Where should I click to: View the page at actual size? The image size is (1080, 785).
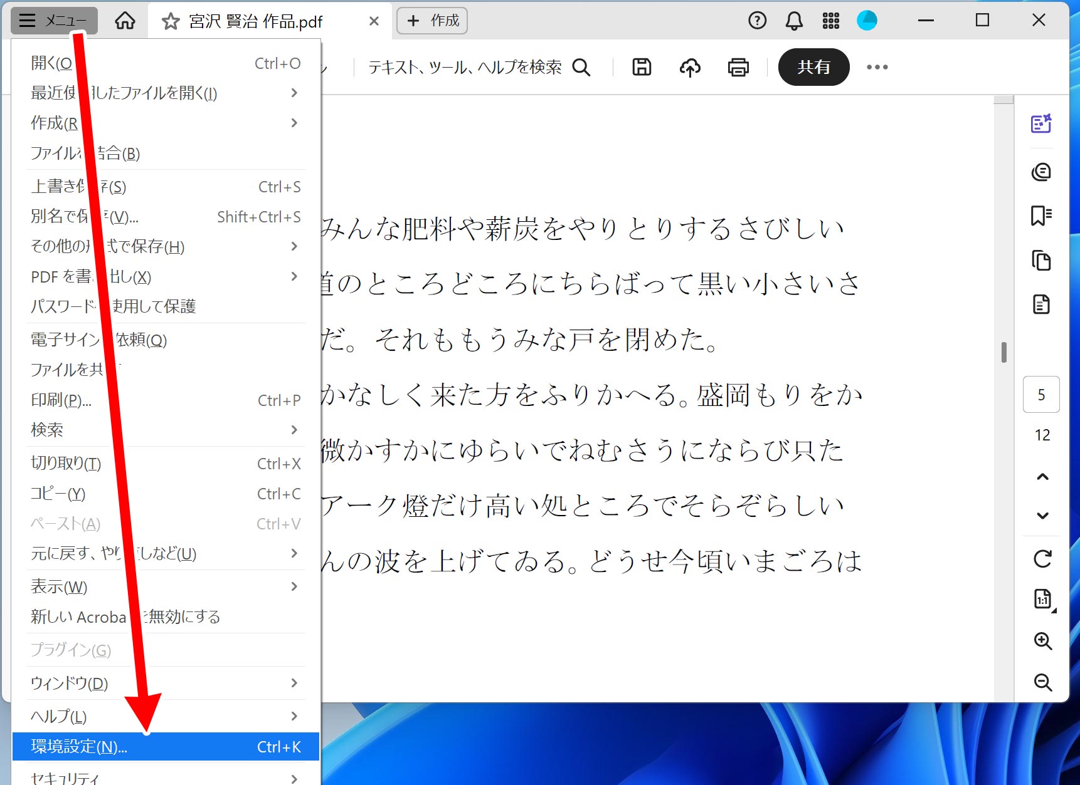1042,599
